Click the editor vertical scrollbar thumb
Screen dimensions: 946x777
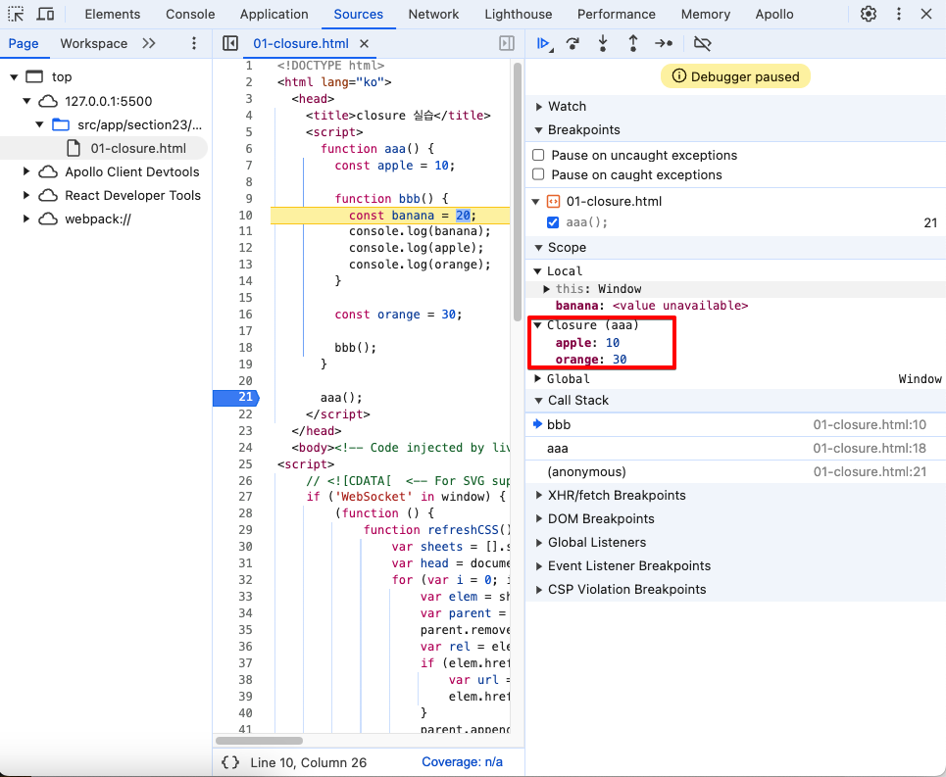[x=517, y=192]
